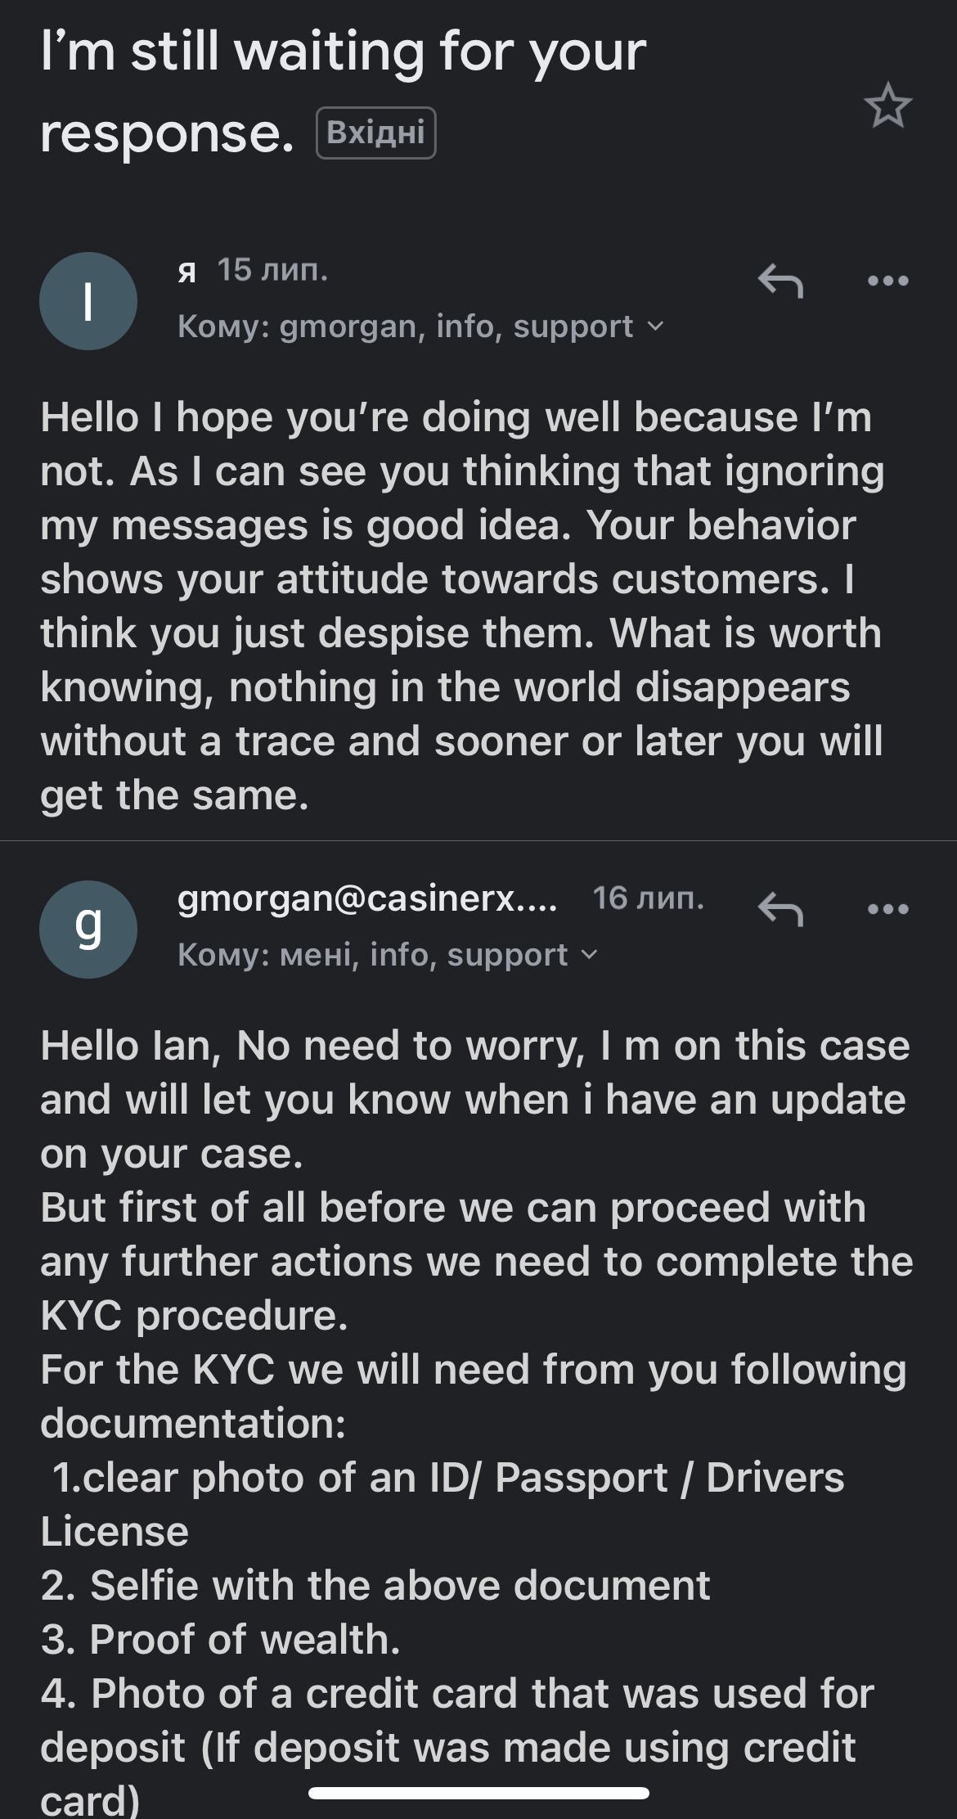
Task: Reply to the gmorgan message from 16 лип.
Action: click(x=780, y=909)
